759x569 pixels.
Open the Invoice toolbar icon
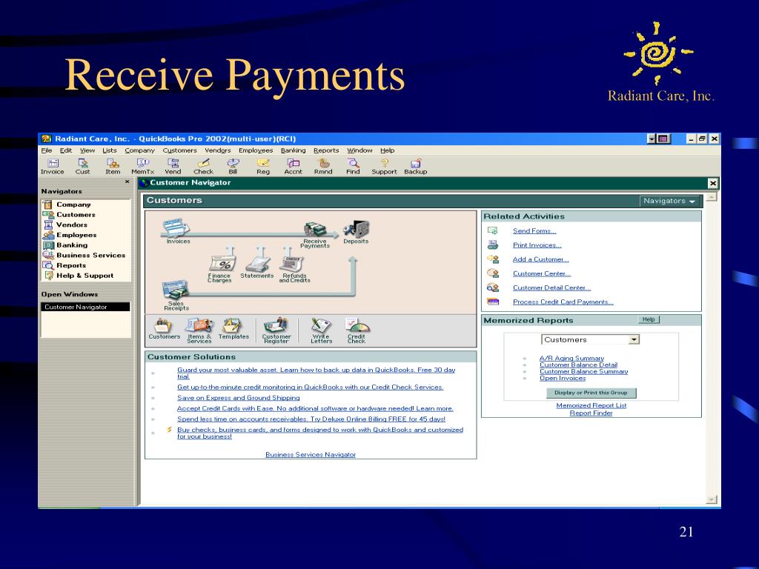[53, 167]
